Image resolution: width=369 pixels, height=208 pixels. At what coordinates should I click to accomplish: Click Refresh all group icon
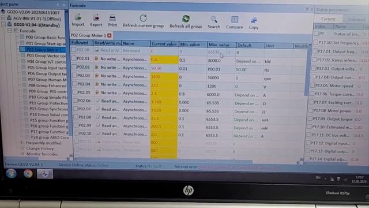coord(186,18)
